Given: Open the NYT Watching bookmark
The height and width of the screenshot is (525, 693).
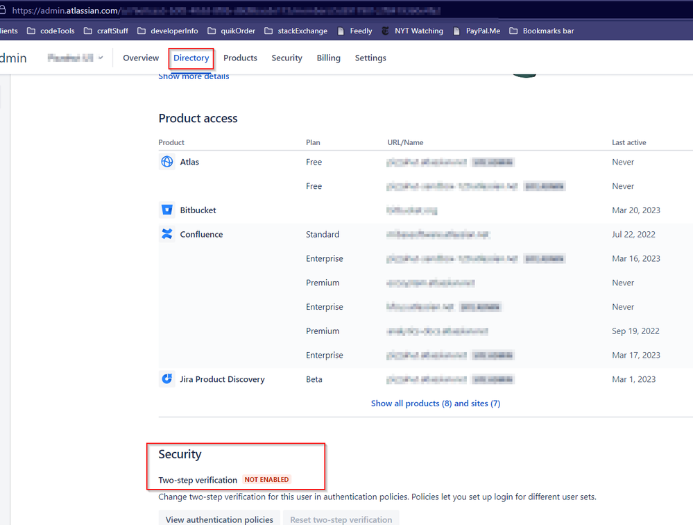Looking at the screenshot, I should (412, 31).
